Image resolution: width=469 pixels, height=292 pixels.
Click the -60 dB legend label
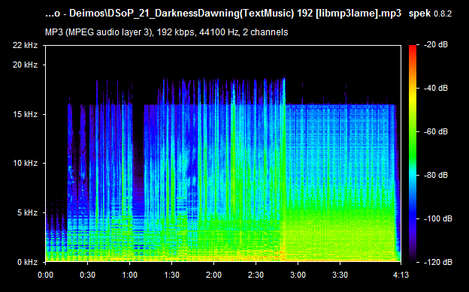click(x=436, y=131)
